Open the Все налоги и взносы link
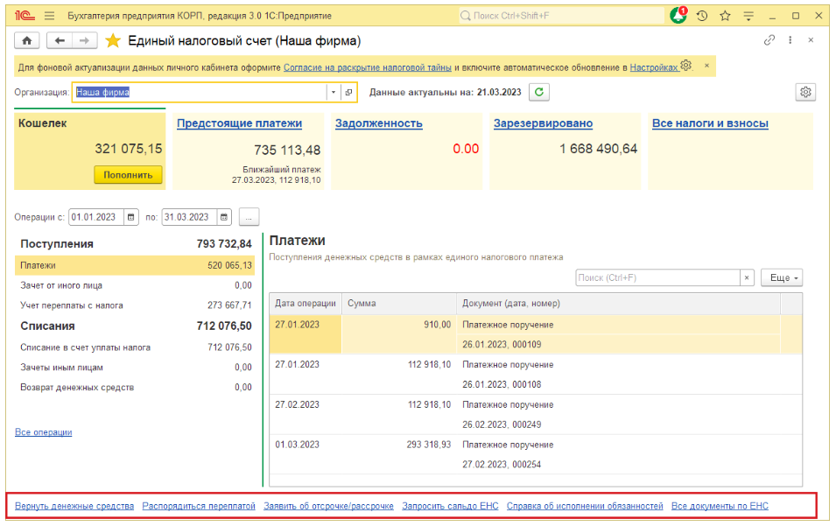This screenshot has height=526, width=836. click(710, 123)
